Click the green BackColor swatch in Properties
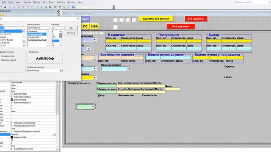The height and width of the screenshot is (152, 271). (12, 94)
